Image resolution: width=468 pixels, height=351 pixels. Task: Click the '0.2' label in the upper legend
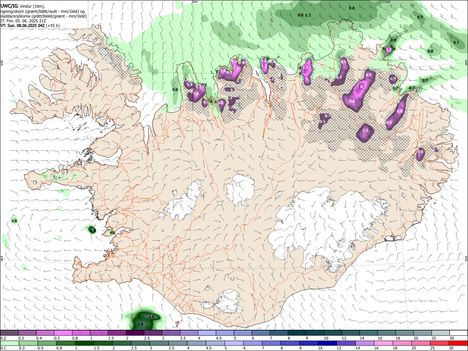pos(3,339)
